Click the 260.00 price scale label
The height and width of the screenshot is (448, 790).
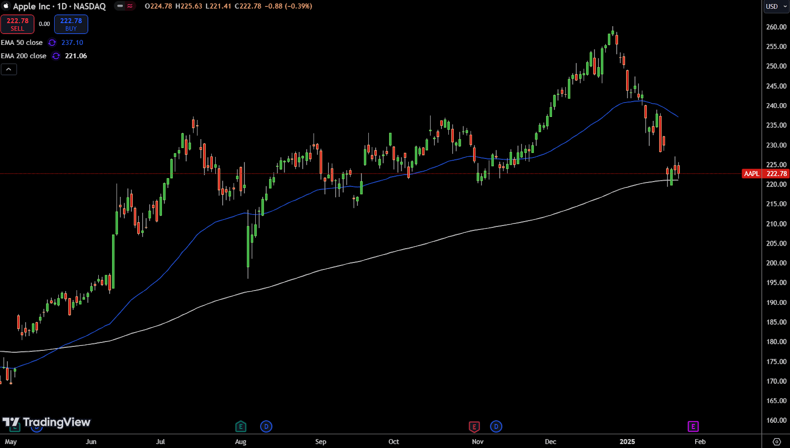(776, 27)
